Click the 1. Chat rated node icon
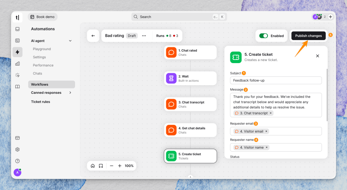This screenshot has height=190, width=347. coord(171,52)
